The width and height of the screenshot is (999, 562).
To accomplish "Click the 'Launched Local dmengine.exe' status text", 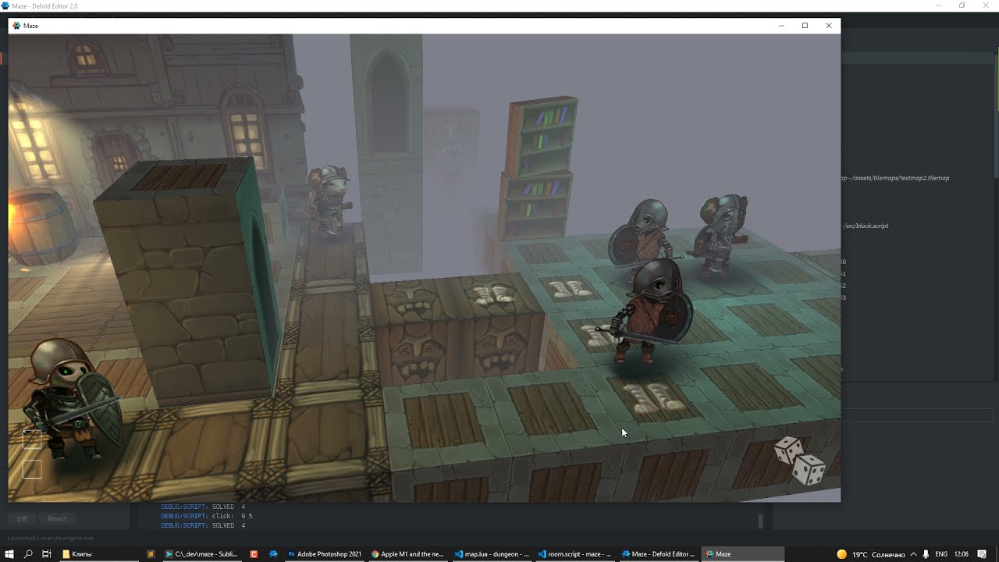I will click(51, 538).
